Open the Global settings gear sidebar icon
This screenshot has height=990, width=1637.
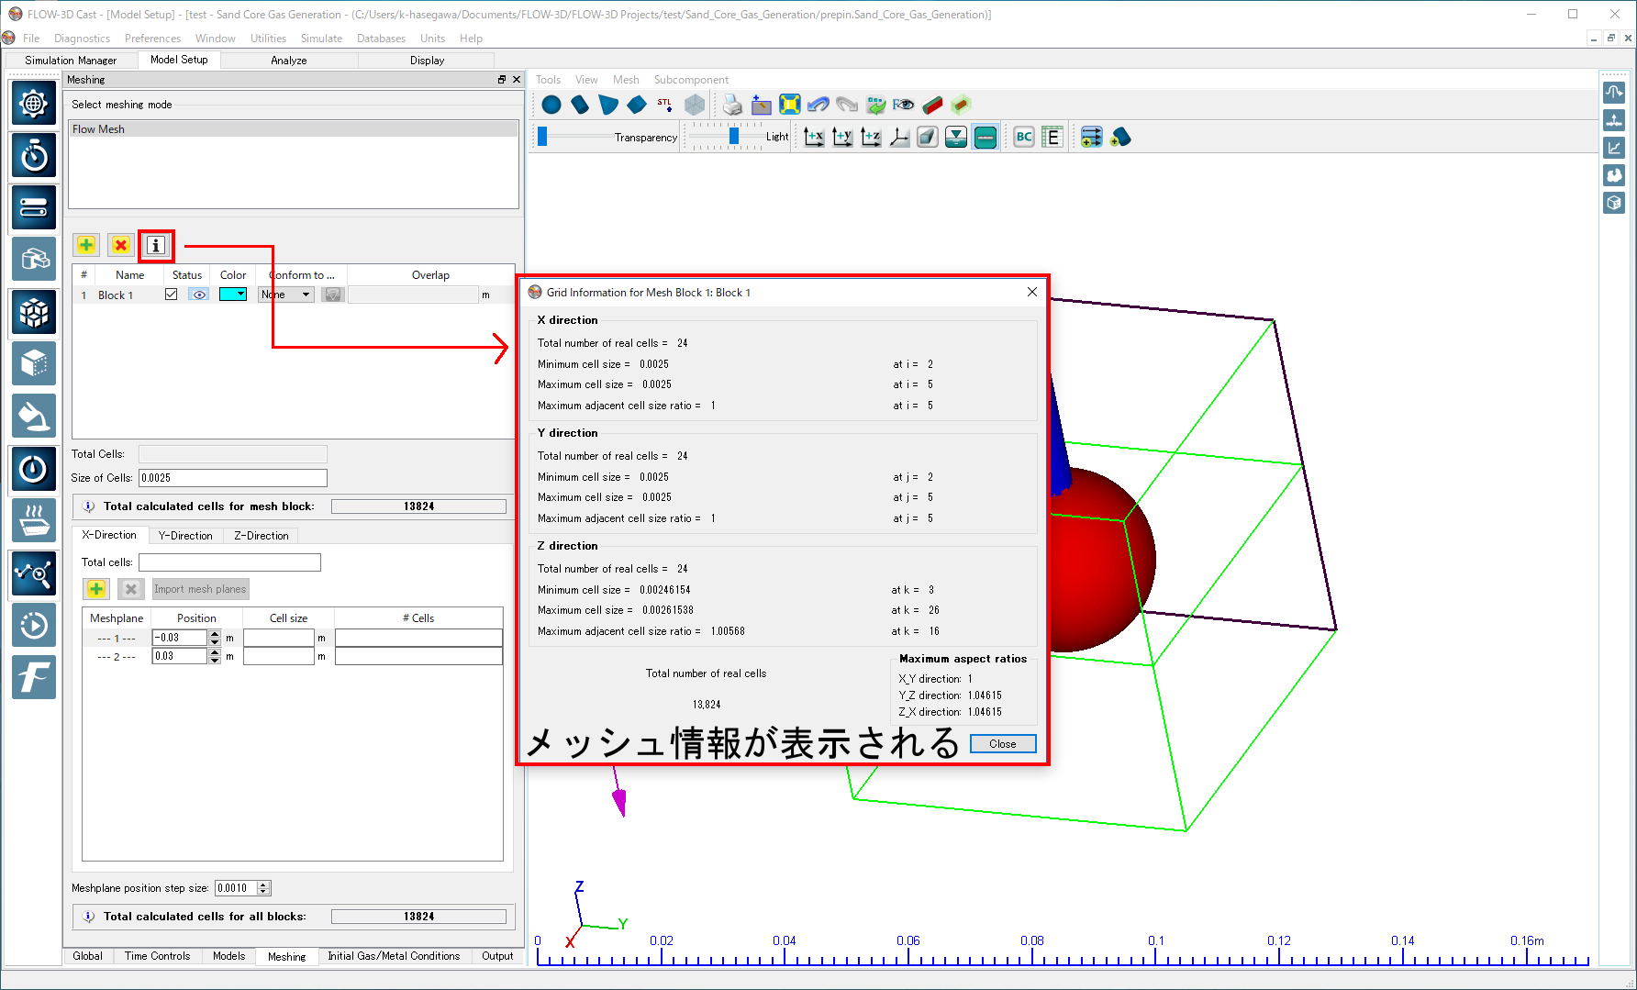click(34, 104)
